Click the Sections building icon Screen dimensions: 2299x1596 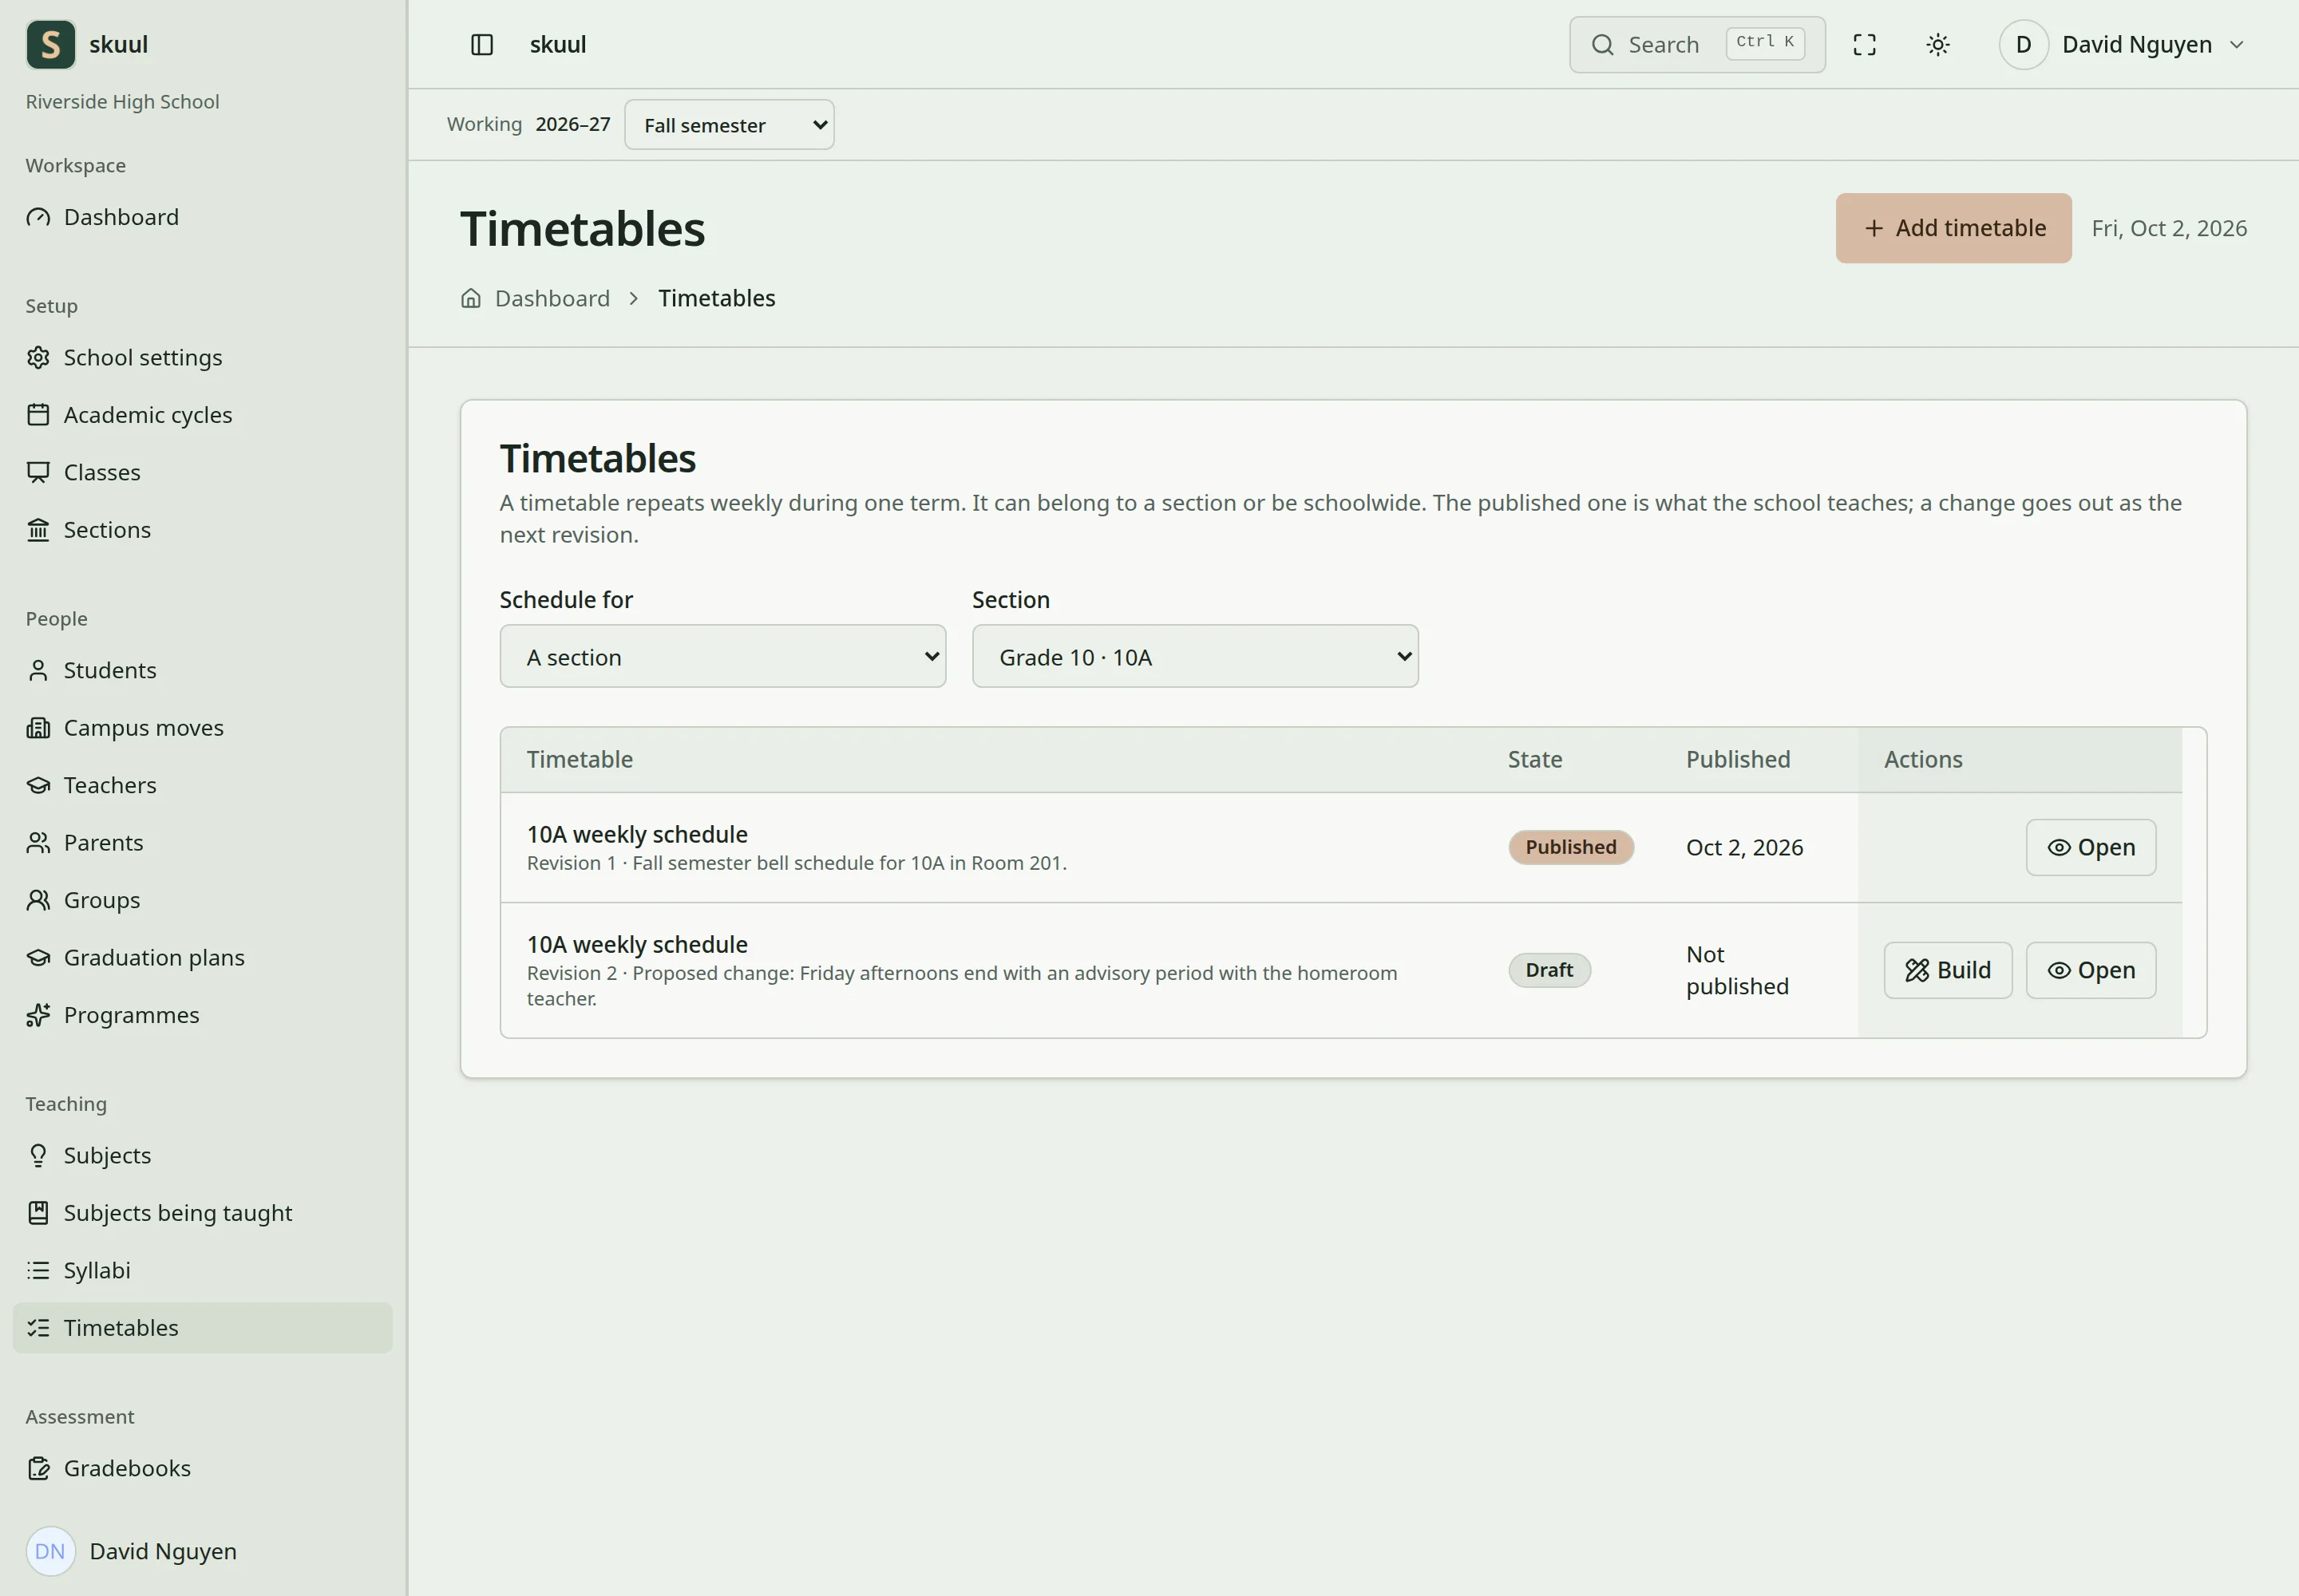point(38,530)
